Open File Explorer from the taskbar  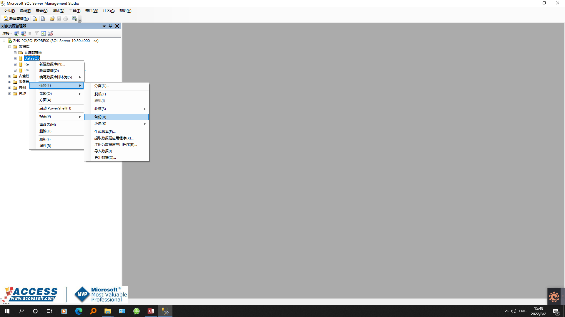pyautogui.click(x=107, y=311)
